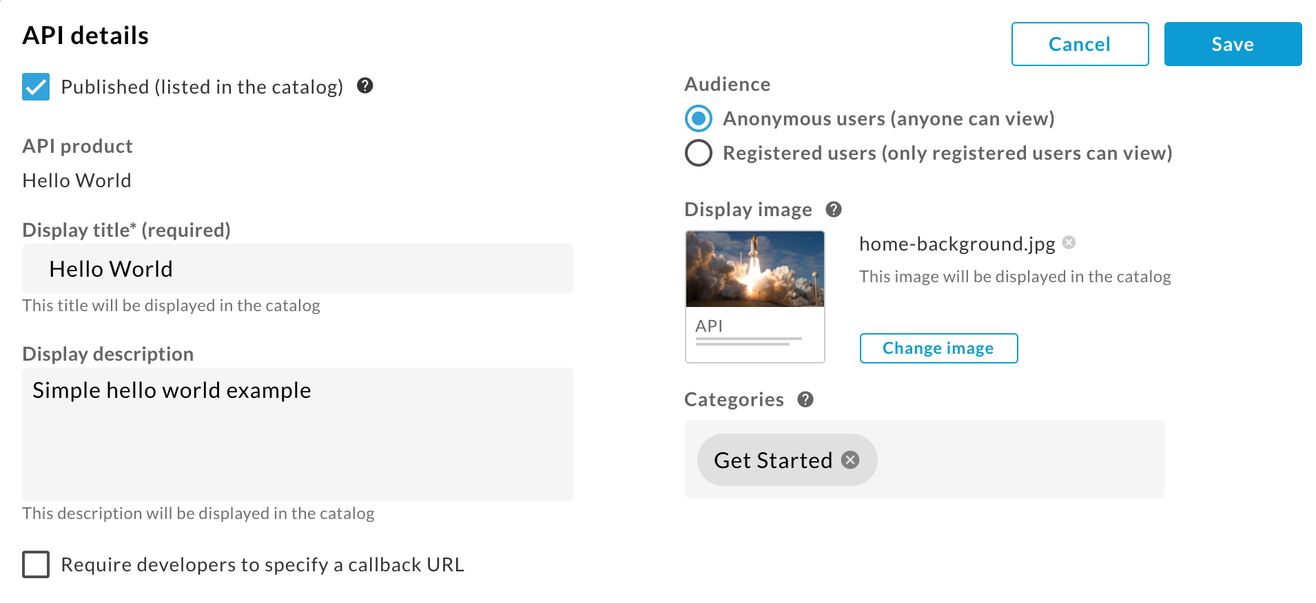1316x603 pixels.
Task: Click the API details heading
Action: tap(85, 35)
